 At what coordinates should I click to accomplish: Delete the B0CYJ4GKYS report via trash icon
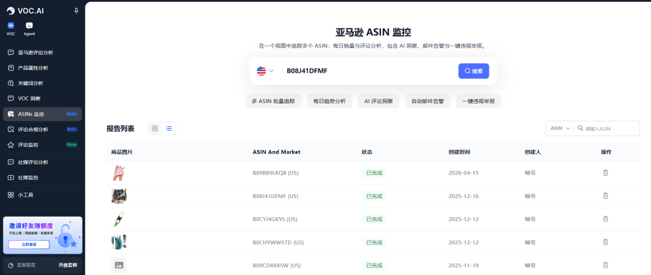click(x=606, y=219)
